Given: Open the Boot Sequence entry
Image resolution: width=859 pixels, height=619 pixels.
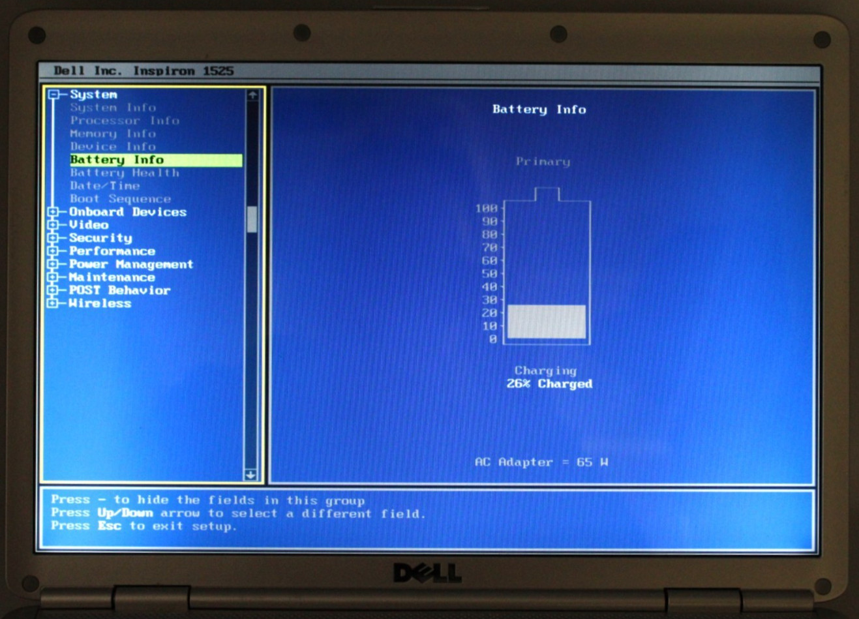Looking at the screenshot, I should (x=121, y=199).
